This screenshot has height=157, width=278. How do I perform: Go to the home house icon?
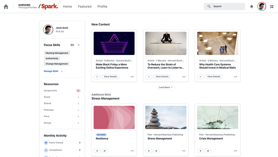(x=6, y=6)
